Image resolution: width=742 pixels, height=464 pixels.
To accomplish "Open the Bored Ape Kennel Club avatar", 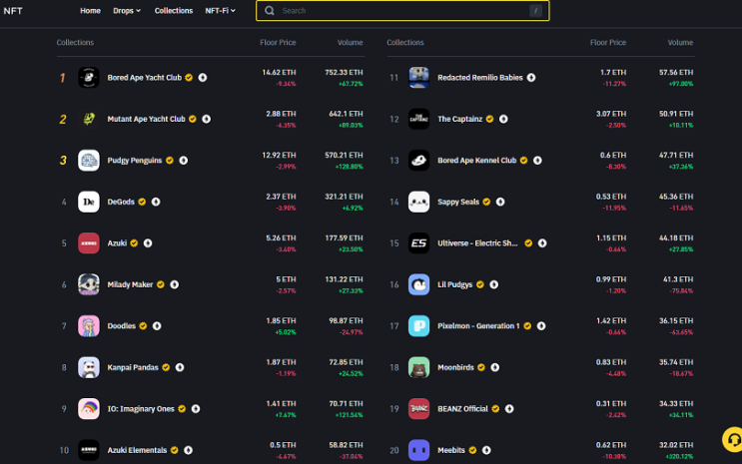I will [418, 161].
